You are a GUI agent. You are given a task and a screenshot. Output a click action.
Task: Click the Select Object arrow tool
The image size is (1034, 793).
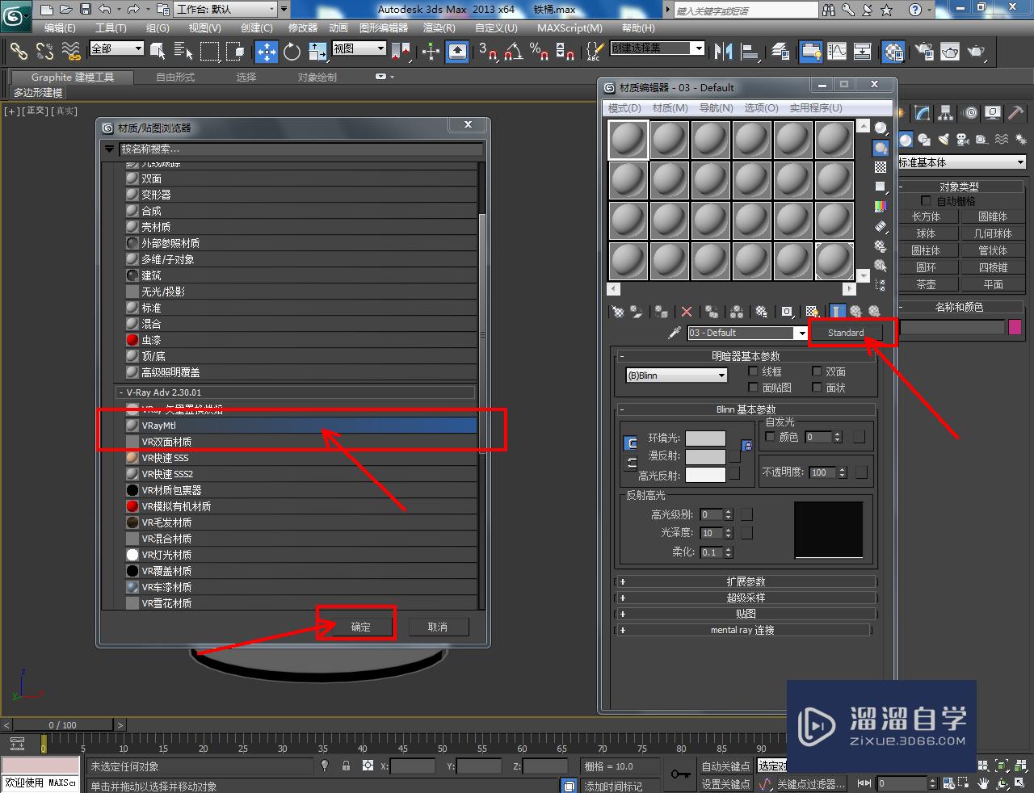pos(158,52)
